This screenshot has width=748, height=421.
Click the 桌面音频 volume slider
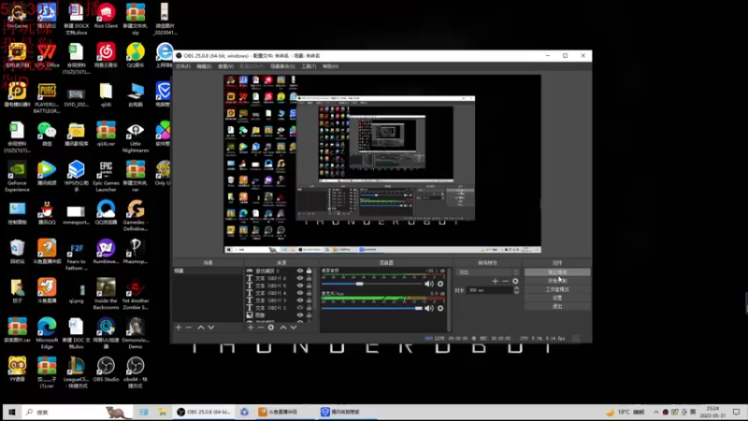click(372, 284)
